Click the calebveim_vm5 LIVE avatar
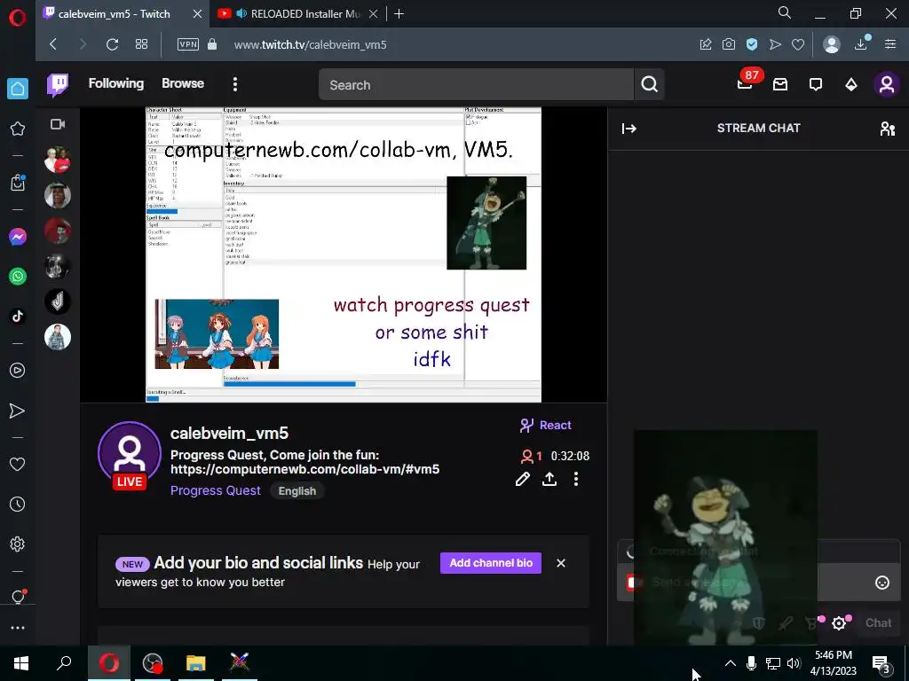The height and width of the screenshot is (681, 909). pos(130,455)
